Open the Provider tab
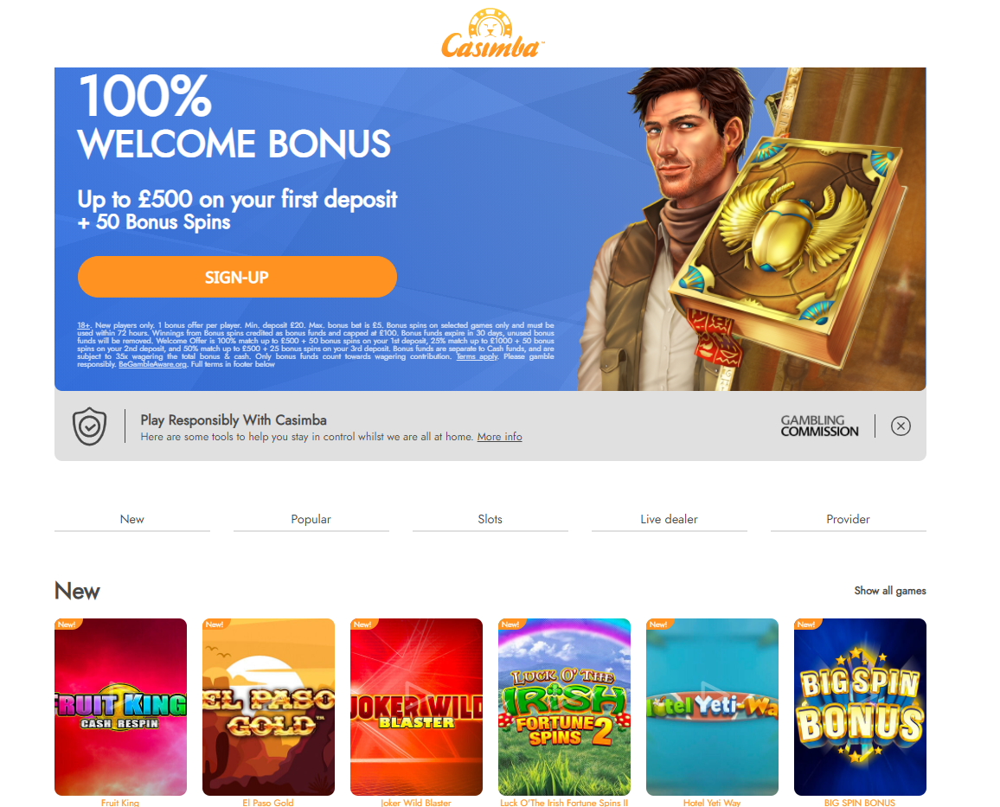 click(849, 519)
